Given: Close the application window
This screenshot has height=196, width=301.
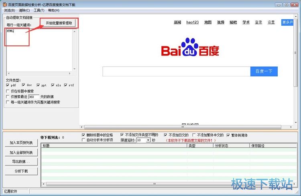Looking at the screenshot, I should coord(294,4).
